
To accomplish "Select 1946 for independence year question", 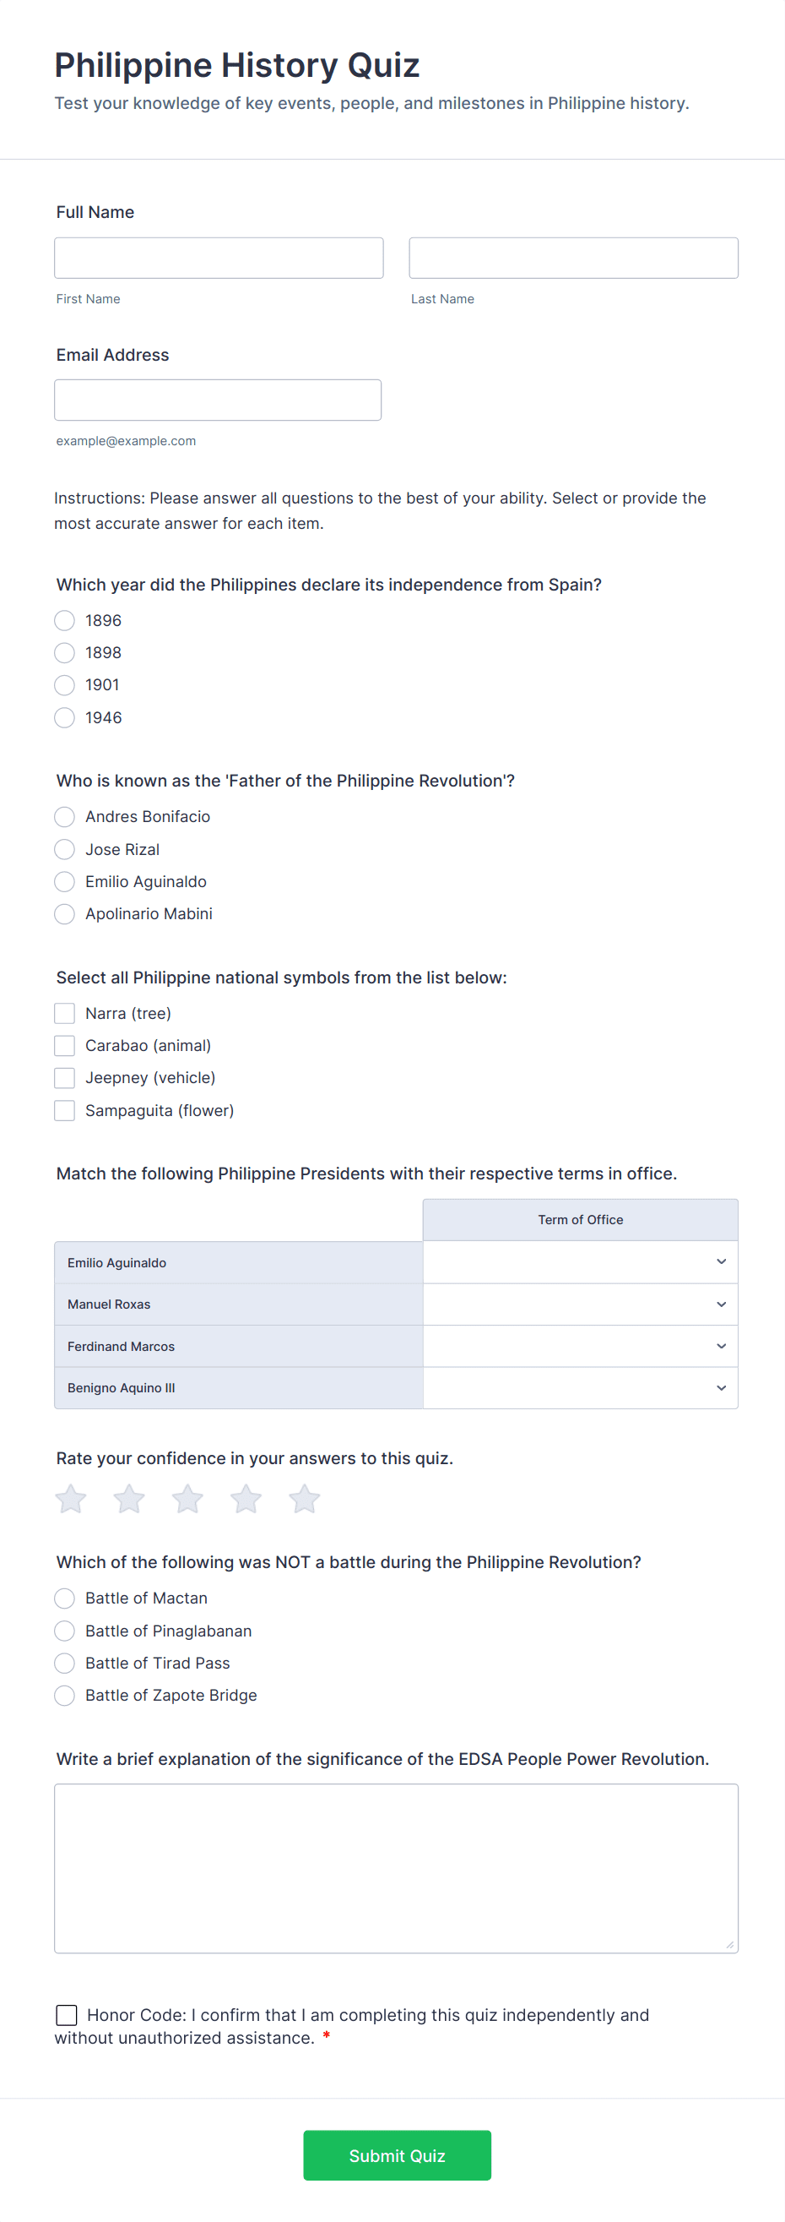I will click(64, 716).
